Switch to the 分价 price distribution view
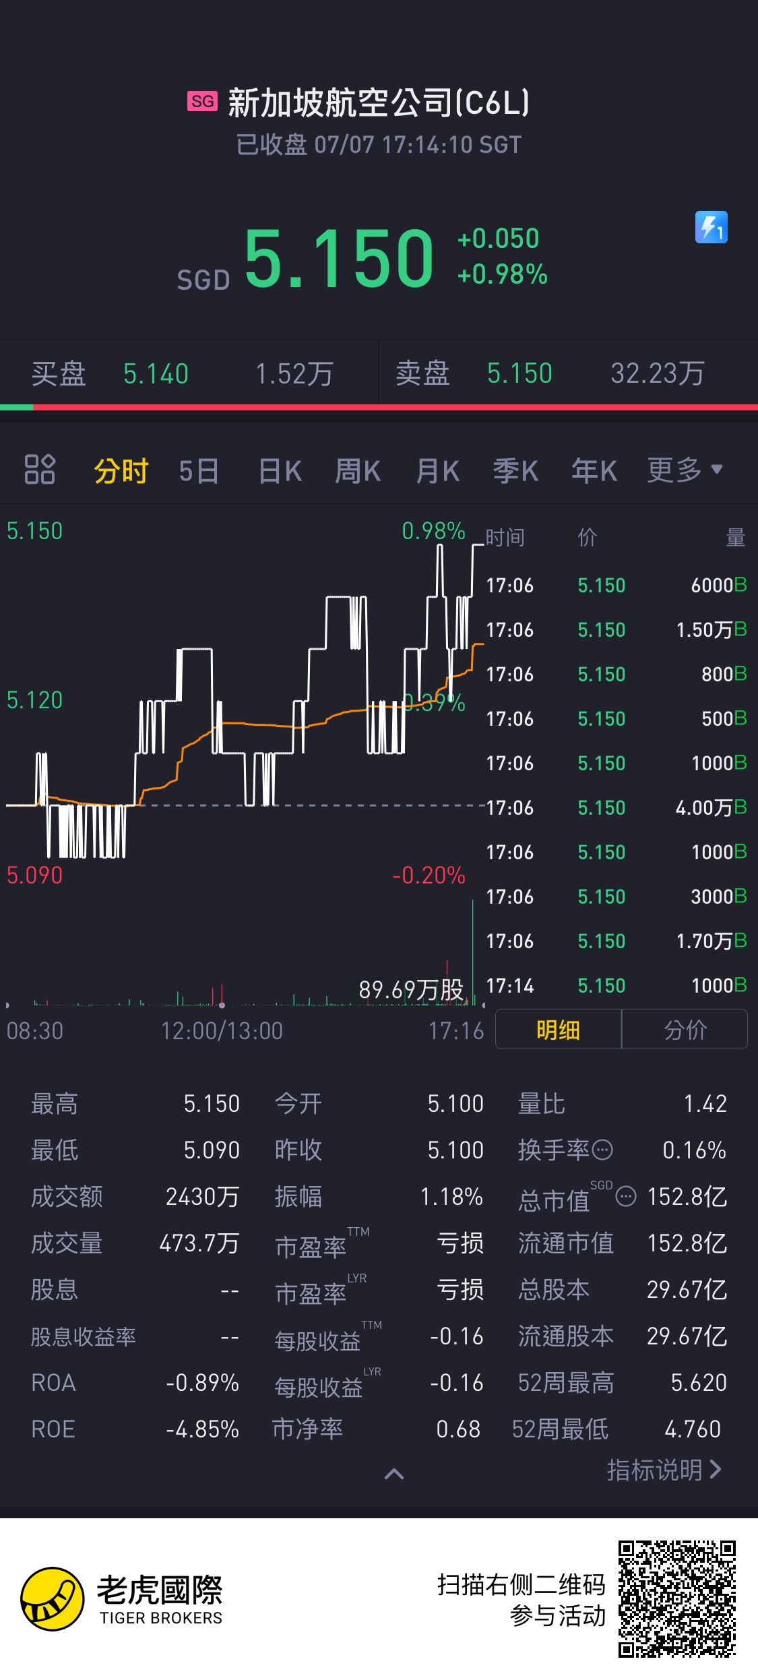 coord(685,1029)
